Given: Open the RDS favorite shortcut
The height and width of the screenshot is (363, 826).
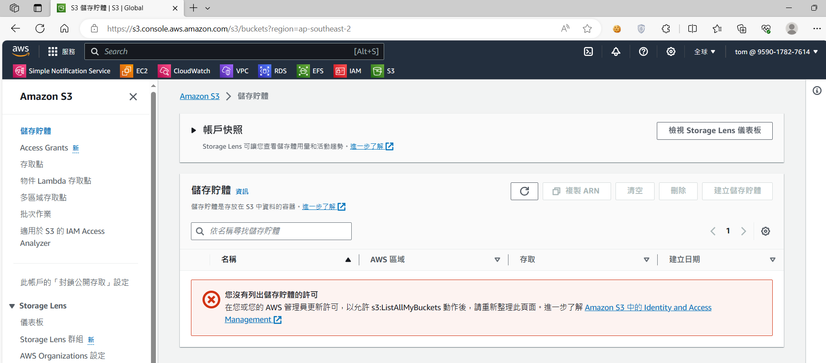Looking at the screenshot, I should click(273, 71).
